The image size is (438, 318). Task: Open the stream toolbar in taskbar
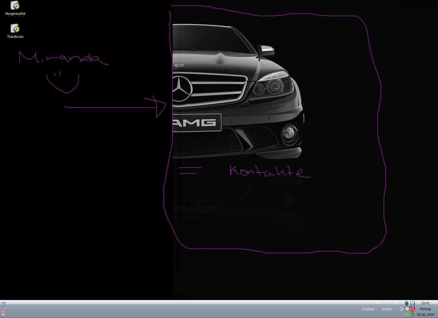(387, 309)
